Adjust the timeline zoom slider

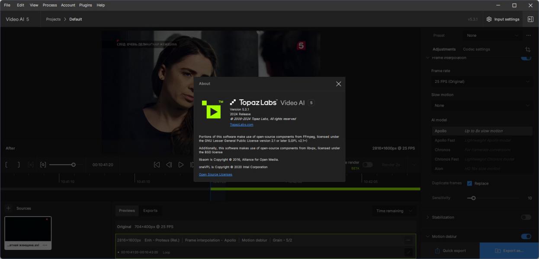(x=73, y=165)
